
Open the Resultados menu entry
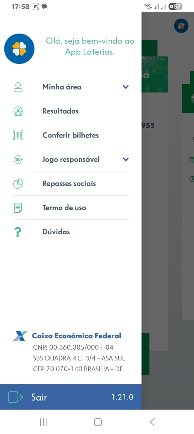tap(60, 111)
